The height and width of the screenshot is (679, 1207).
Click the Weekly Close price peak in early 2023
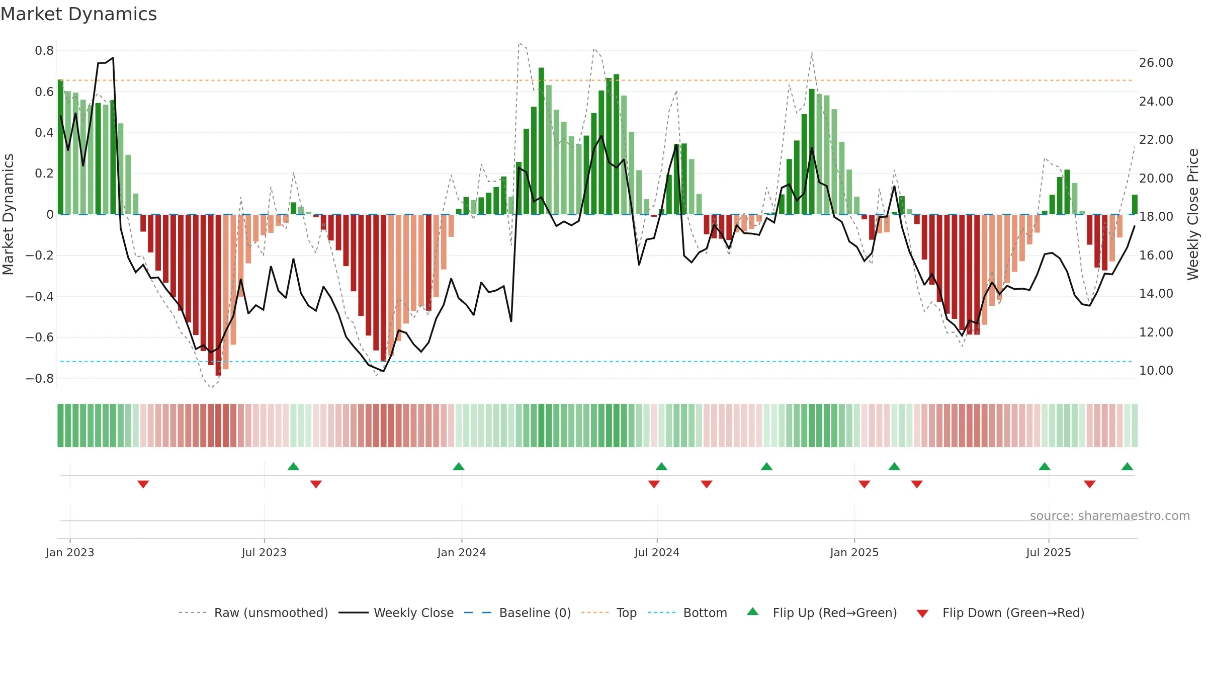pos(113,58)
